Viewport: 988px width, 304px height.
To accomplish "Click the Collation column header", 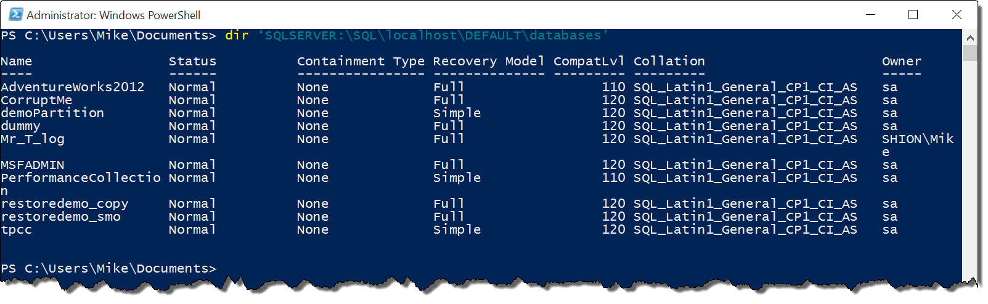I will click(669, 61).
